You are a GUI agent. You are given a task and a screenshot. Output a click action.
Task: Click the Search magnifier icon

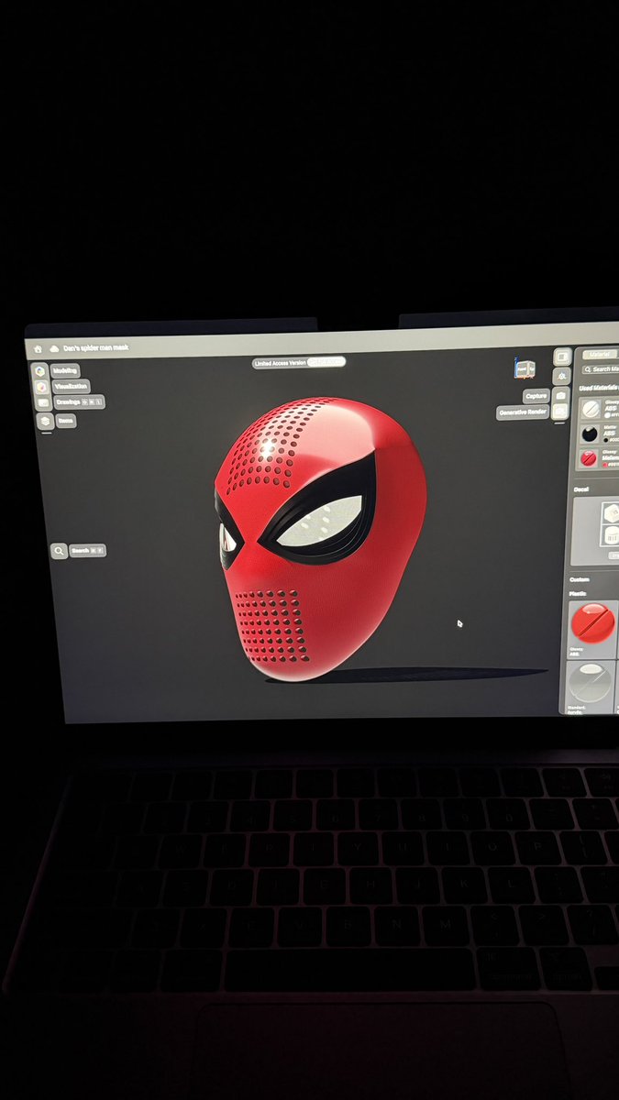click(x=59, y=551)
